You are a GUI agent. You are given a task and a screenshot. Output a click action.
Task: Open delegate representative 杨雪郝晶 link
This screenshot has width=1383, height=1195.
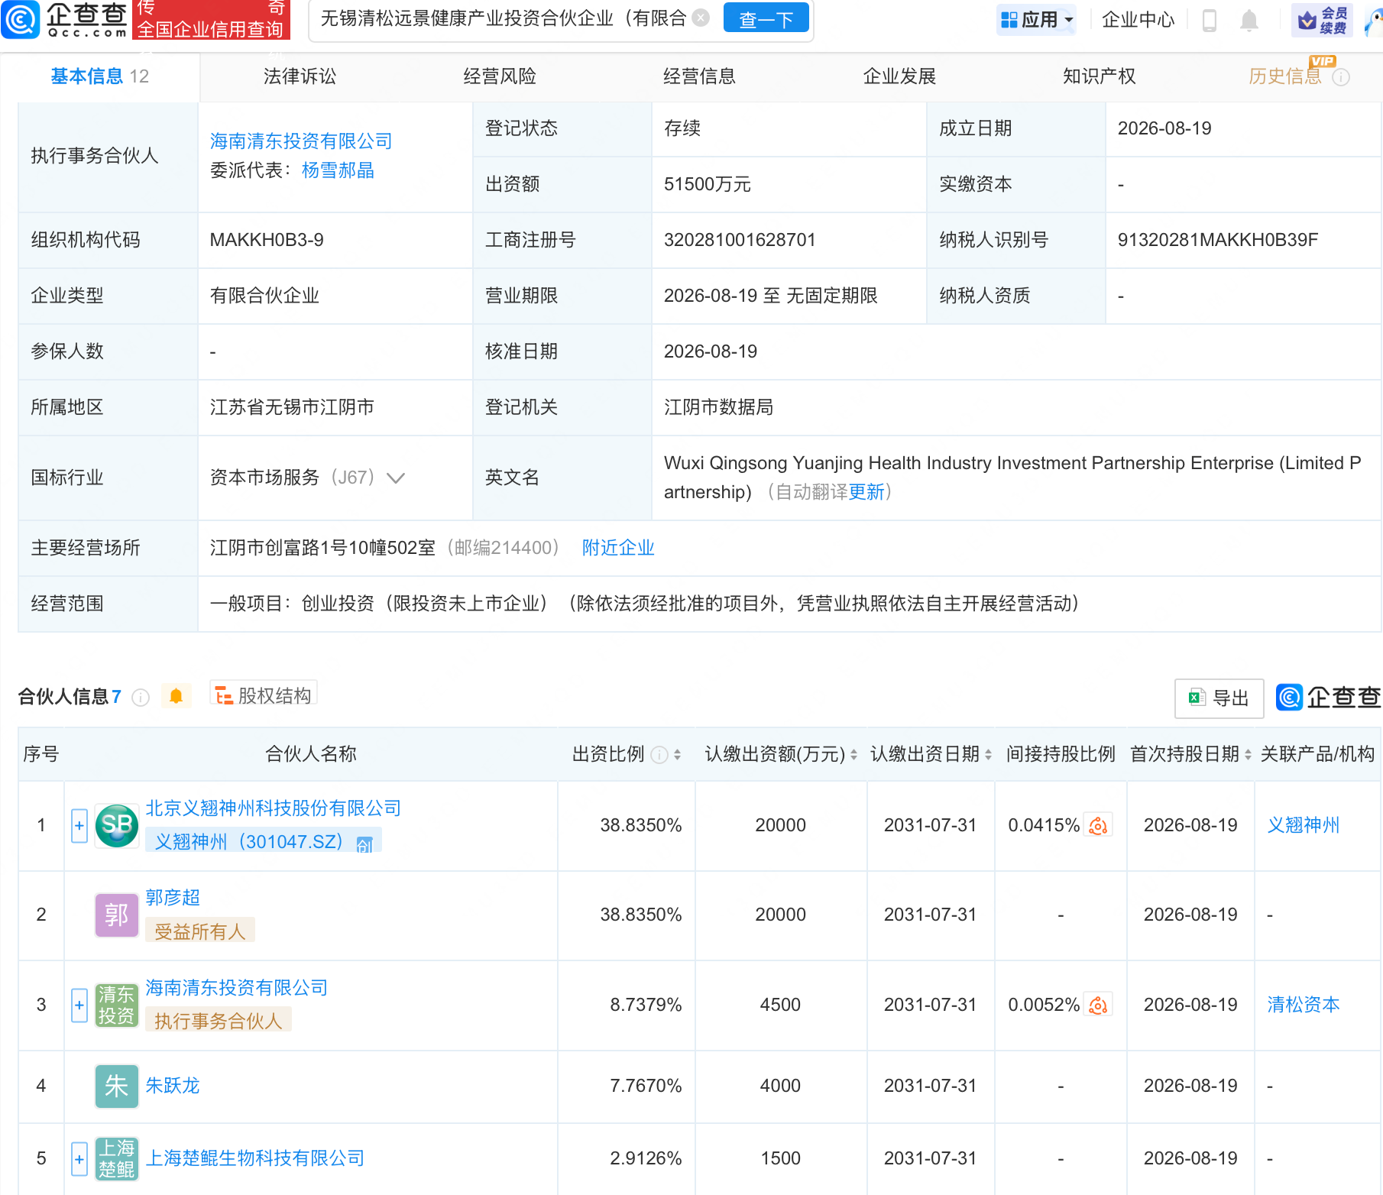click(x=338, y=170)
